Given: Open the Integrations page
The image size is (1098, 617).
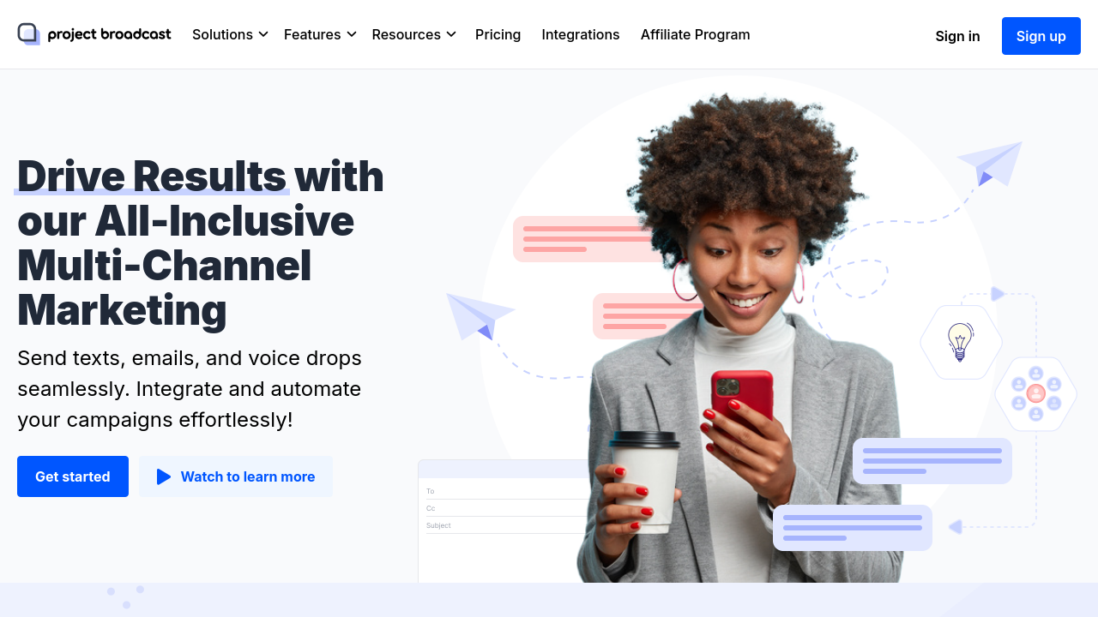Looking at the screenshot, I should 581,34.
